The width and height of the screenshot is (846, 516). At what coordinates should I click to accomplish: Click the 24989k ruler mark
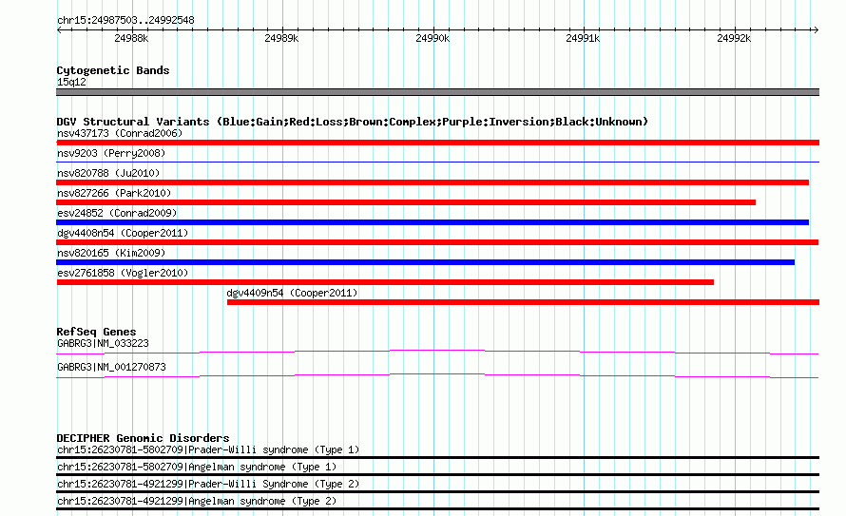point(281,38)
